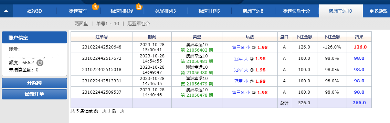Click period 第 21056480 期

(197, 73)
